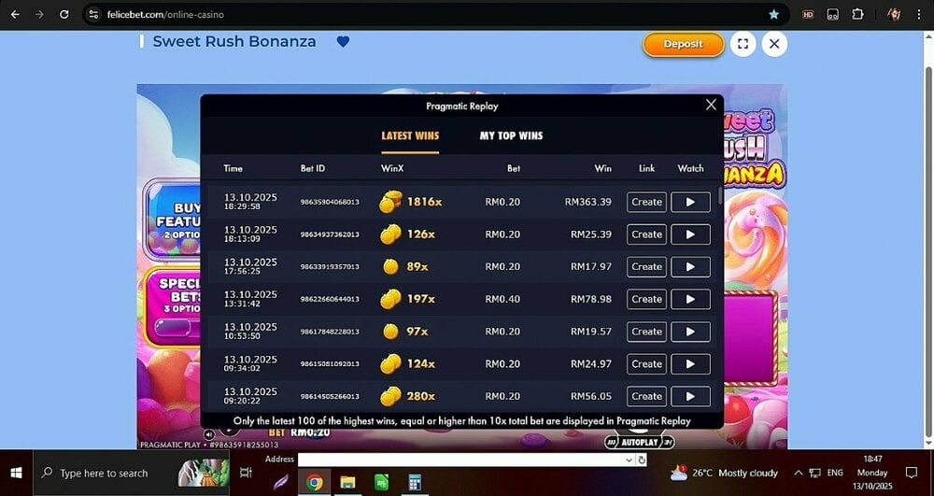Bookmark this page with the star icon
Image resolution: width=934 pixels, height=496 pixels.
(773, 14)
